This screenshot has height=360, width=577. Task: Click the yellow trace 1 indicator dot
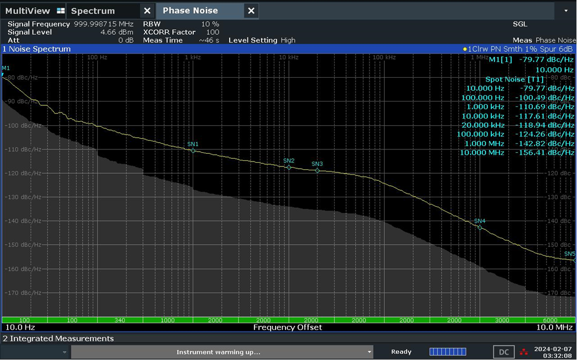[x=465, y=49]
